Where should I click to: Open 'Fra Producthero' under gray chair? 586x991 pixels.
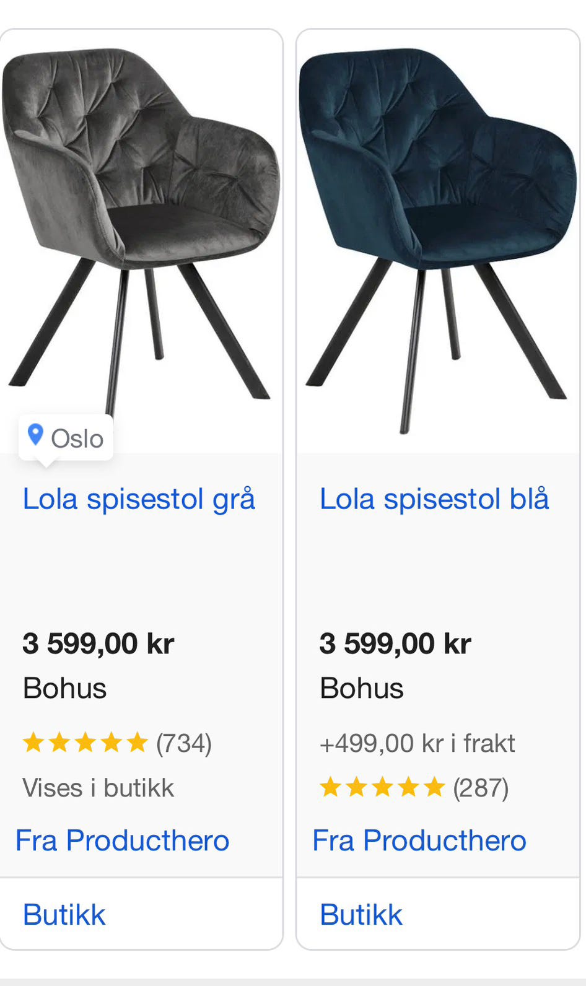pos(123,840)
